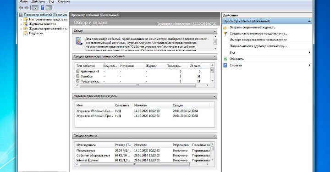Click the overview info icon in Обзор
The image size is (330, 172).
tap(79, 41)
